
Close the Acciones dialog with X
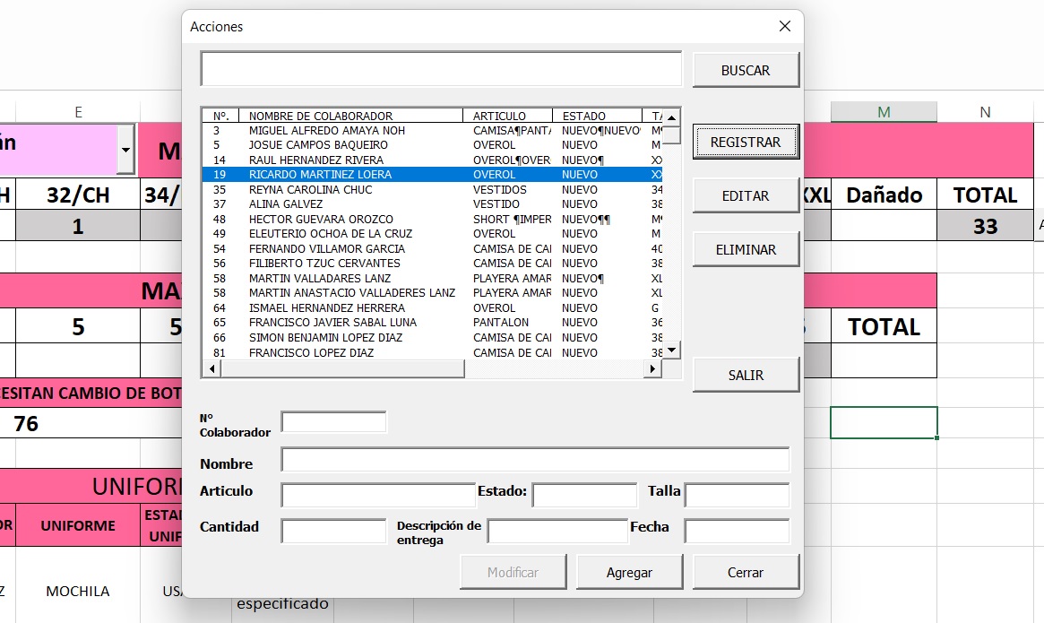(785, 27)
